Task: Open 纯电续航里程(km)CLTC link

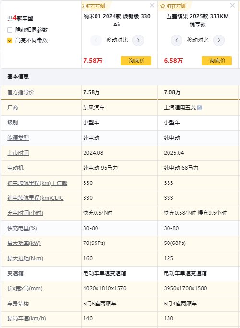Action: tap(36, 198)
